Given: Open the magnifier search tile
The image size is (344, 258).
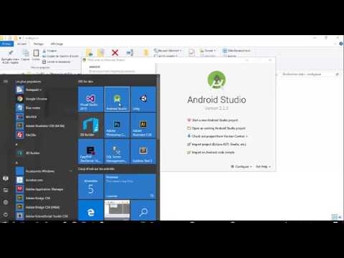Looking at the screenshot, I should point(143,211).
